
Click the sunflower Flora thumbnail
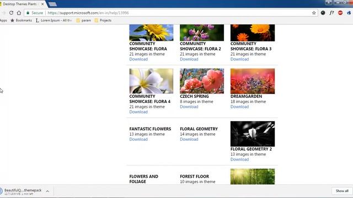[151, 32]
